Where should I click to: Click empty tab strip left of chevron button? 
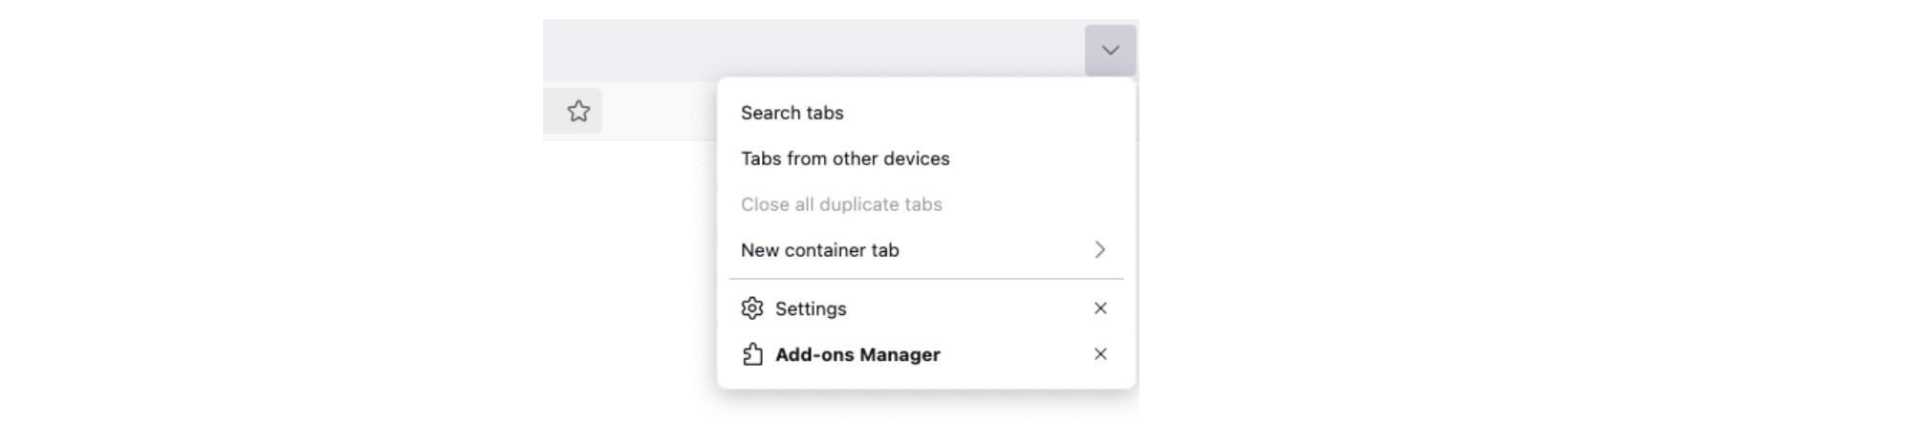point(813,50)
